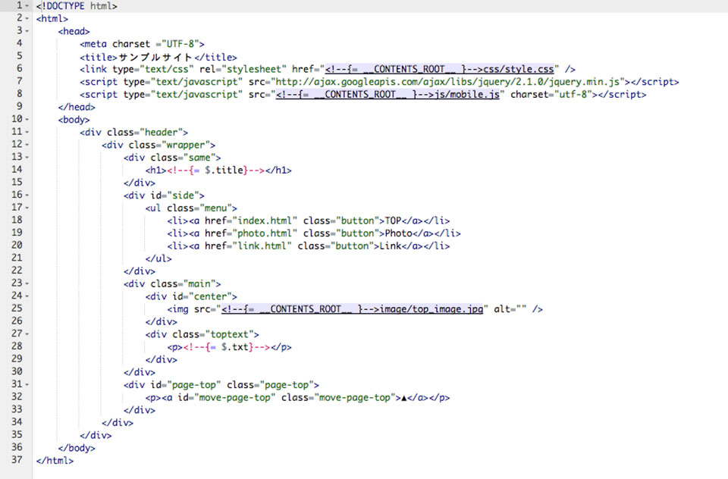Image resolution: width=728 pixels, height=479 pixels.
Task: Collapse the same div fold at line 13
Action: click(27, 158)
